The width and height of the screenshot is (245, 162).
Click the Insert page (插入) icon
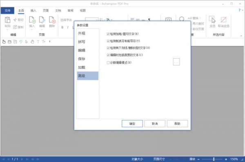[x=32, y=20]
